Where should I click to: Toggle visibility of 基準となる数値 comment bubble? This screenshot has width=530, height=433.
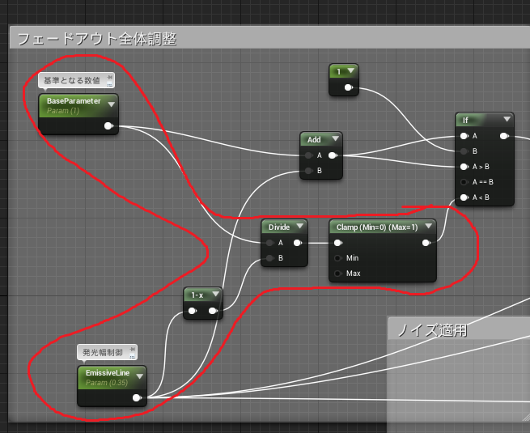[110, 84]
